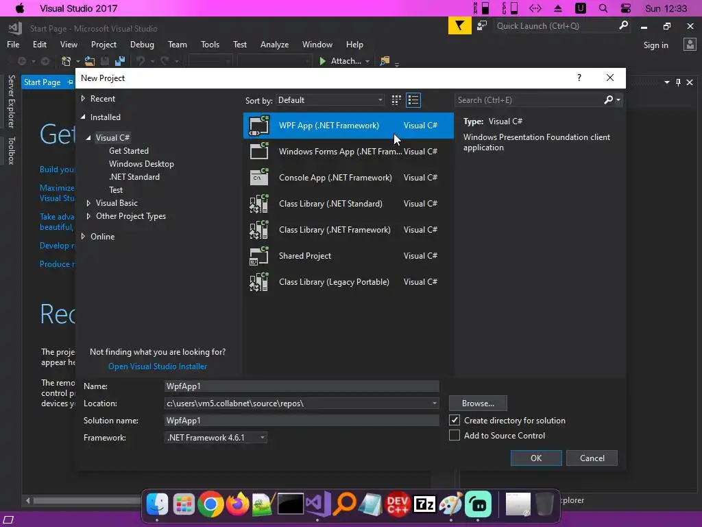Open the notifications flag icon
The width and height of the screenshot is (702, 527).
point(459,26)
